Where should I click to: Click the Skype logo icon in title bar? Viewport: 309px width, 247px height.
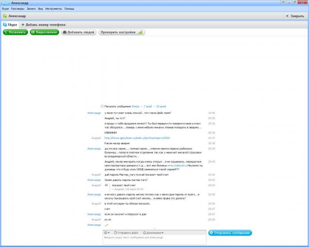[x=5, y=3]
